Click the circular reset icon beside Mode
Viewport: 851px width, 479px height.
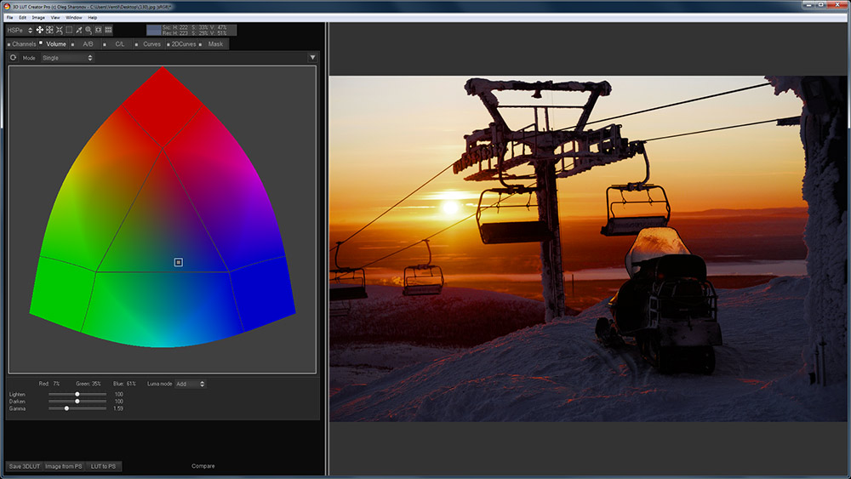point(14,58)
